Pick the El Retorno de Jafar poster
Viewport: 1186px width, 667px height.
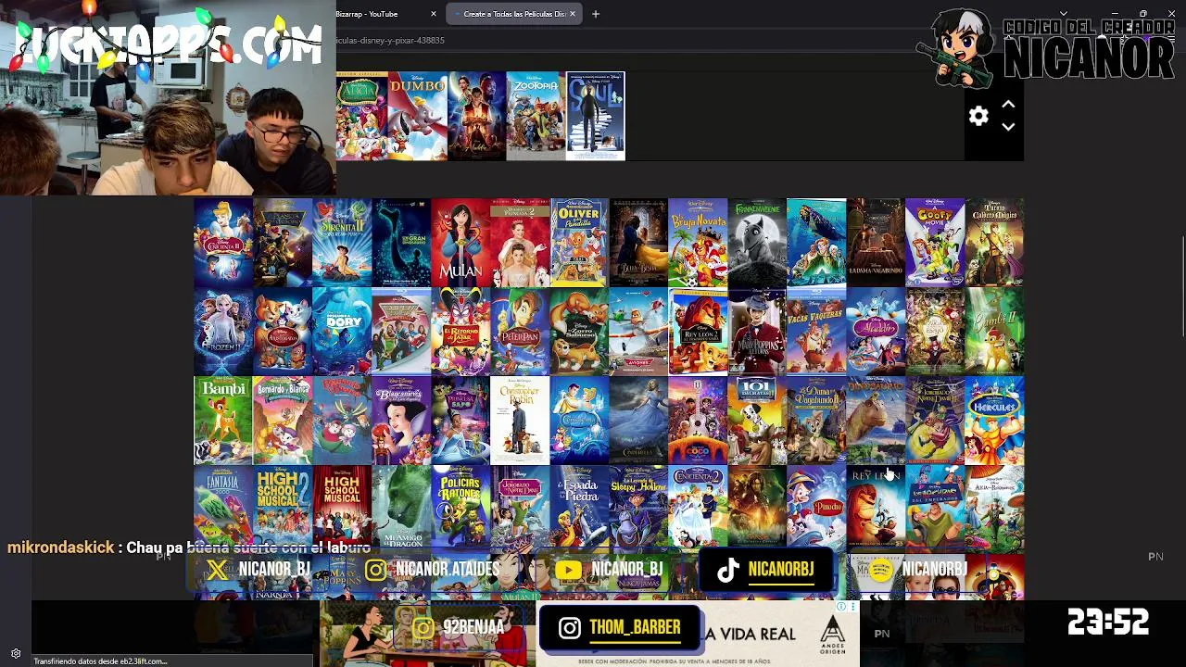click(461, 331)
